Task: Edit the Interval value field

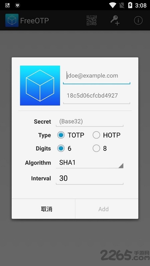Action: pyautogui.click(x=90, y=179)
